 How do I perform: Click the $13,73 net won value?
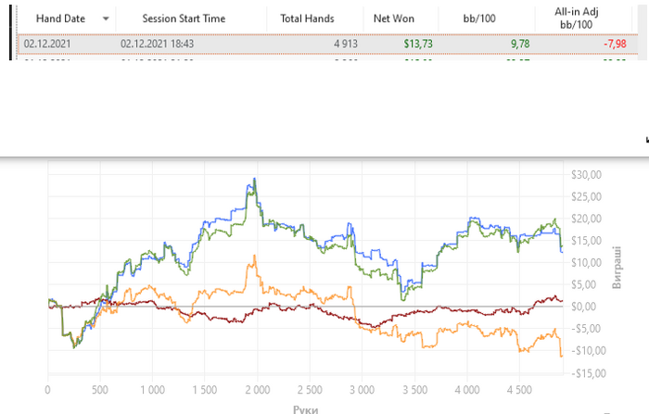[418, 44]
